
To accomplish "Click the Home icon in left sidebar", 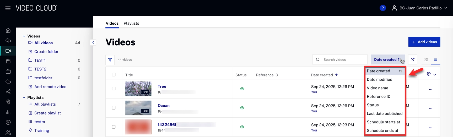I will pyautogui.click(x=8, y=31).
